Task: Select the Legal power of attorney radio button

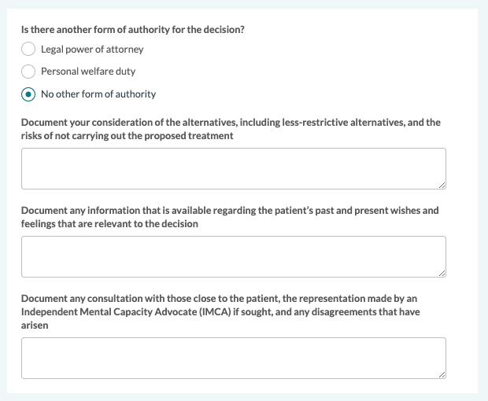Action: [28, 49]
